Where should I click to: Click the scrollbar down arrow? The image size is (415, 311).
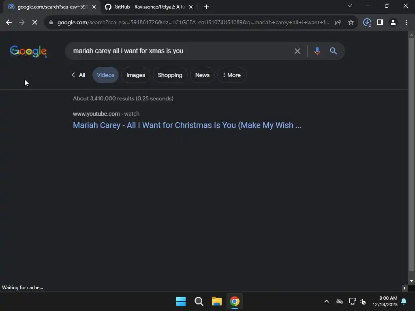(x=411, y=281)
